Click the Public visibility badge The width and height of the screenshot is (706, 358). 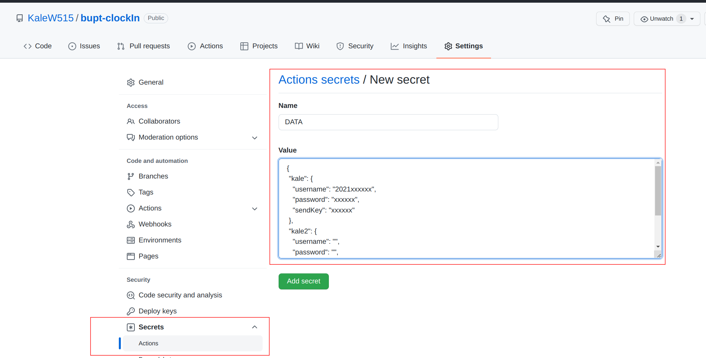(x=156, y=18)
